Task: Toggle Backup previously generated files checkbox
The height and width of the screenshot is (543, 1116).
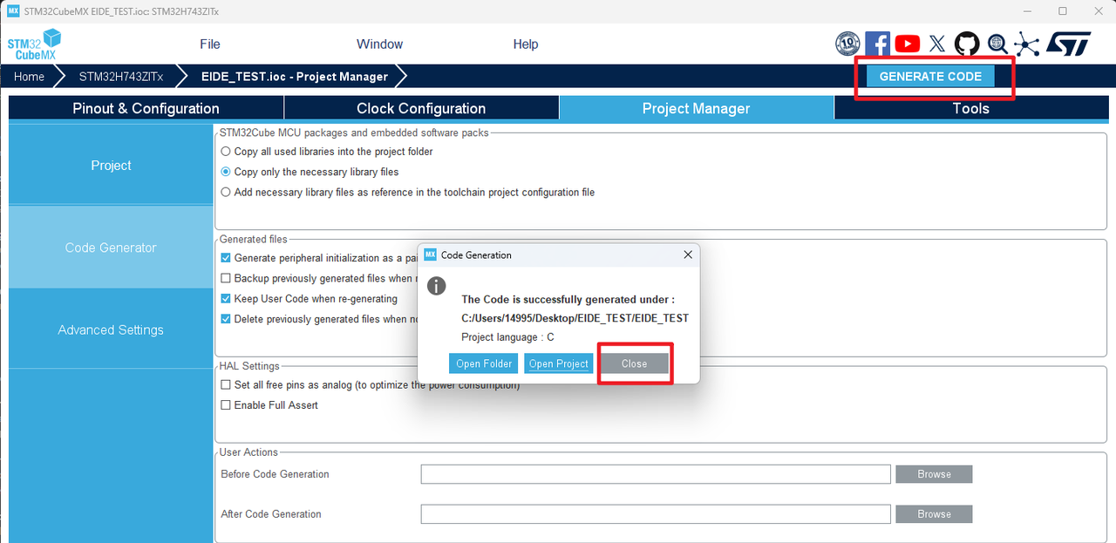Action: (226, 278)
